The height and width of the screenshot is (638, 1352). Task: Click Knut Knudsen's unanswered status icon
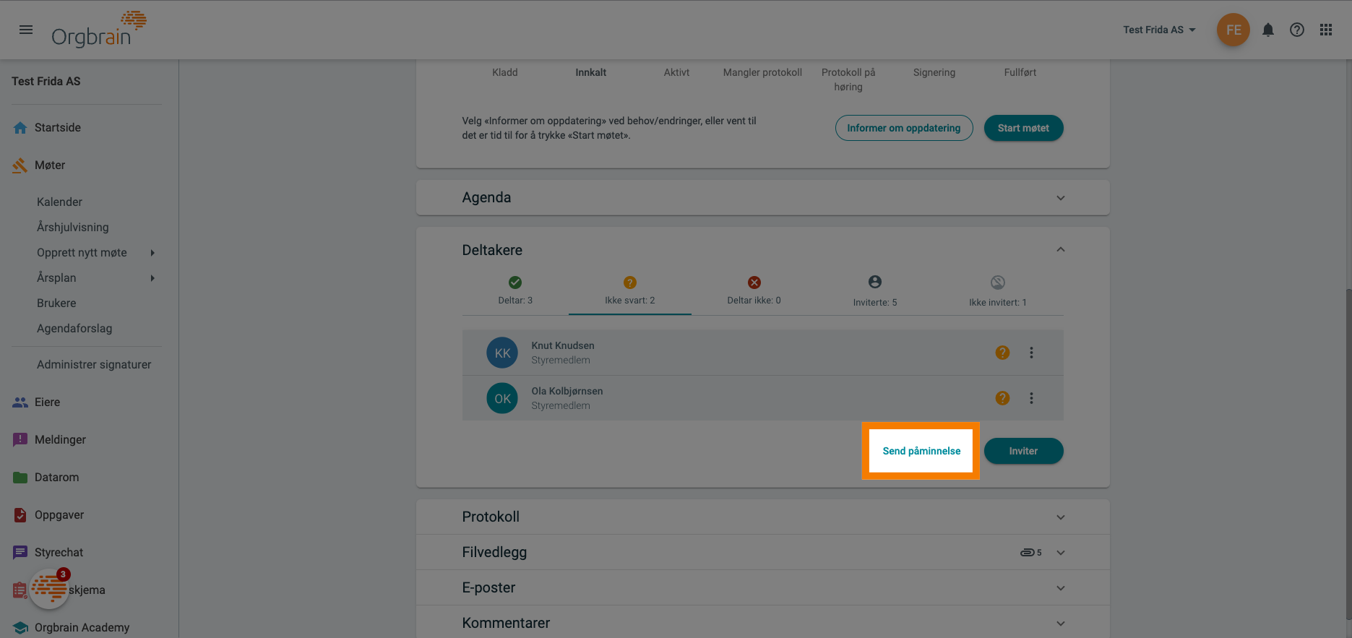click(1002, 353)
